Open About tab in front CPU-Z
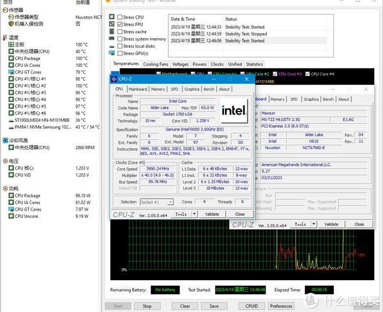Image resolution: width=383 pixels, height=312 pixels. pos(224,89)
